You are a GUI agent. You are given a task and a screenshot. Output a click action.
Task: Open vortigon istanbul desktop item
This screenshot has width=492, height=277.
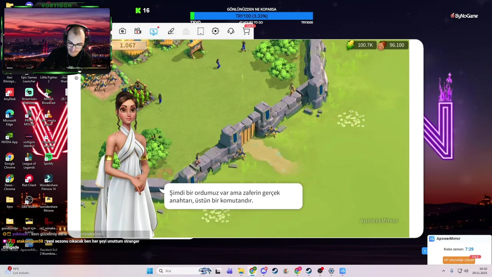(x=29, y=140)
